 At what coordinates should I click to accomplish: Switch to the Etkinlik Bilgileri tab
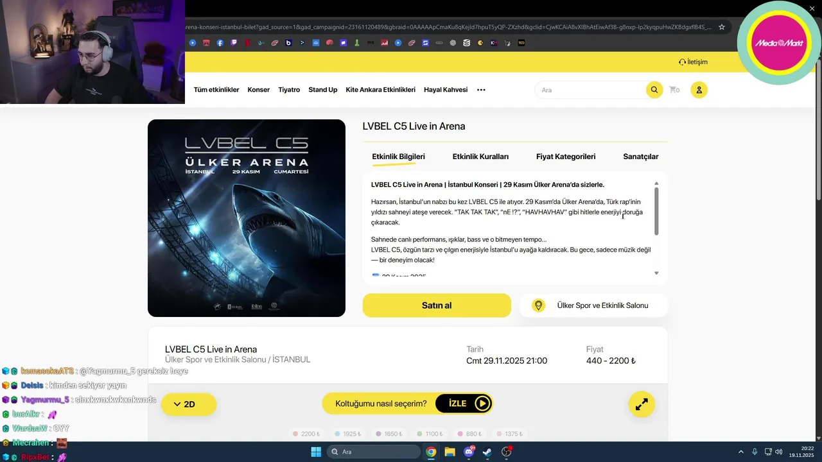point(398,157)
